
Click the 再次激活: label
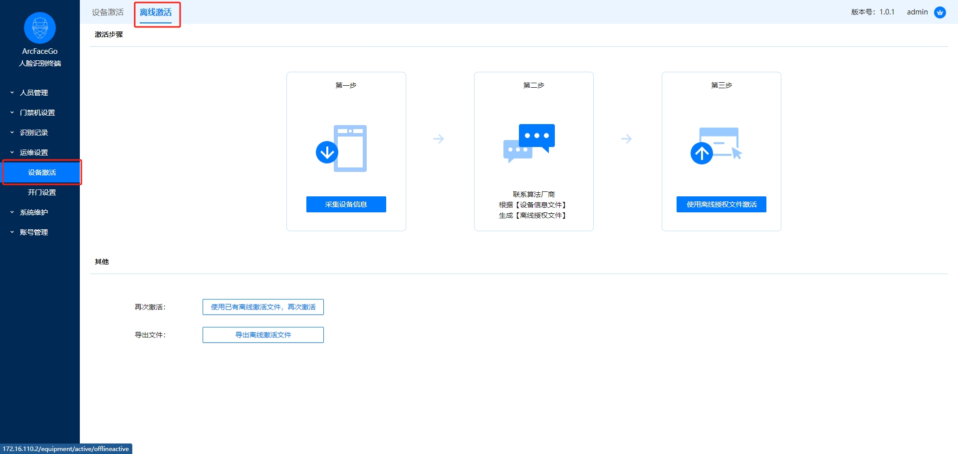point(150,307)
